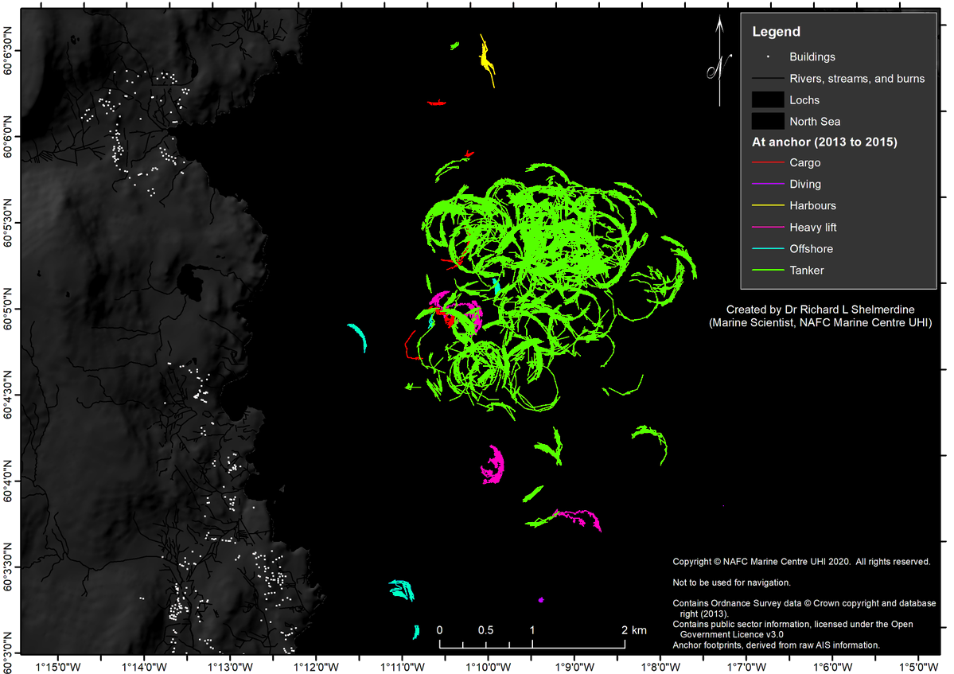This screenshot has height=674, width=954.
Task: Click the 'Tanker' label in the legend
Action: [807, 271]
